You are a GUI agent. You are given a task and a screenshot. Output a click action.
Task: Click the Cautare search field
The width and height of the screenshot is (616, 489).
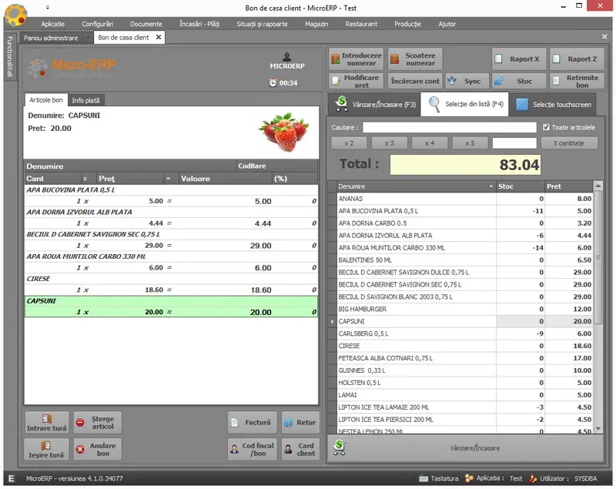point(449,127)
